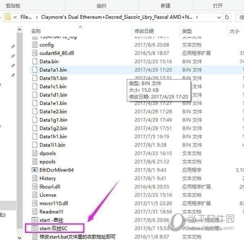The image size is (244, 240).
Task: Refresh the folder view
Action: click(227, 17)
